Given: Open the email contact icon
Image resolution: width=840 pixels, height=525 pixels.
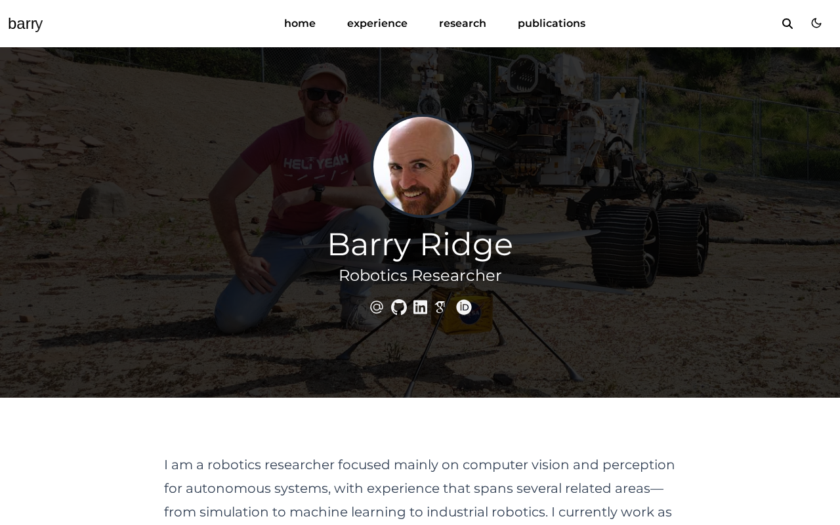Looking at the screenshot, I should point(377,307).
